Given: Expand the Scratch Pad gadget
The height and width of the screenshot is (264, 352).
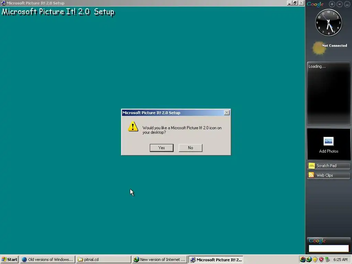Looking at the screenshot, I should click(328, 166).
